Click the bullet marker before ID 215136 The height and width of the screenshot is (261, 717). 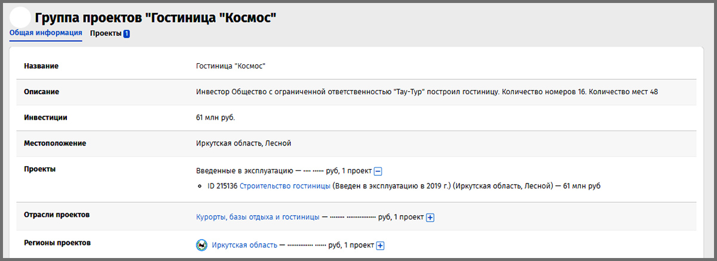(x=200, y=187)
